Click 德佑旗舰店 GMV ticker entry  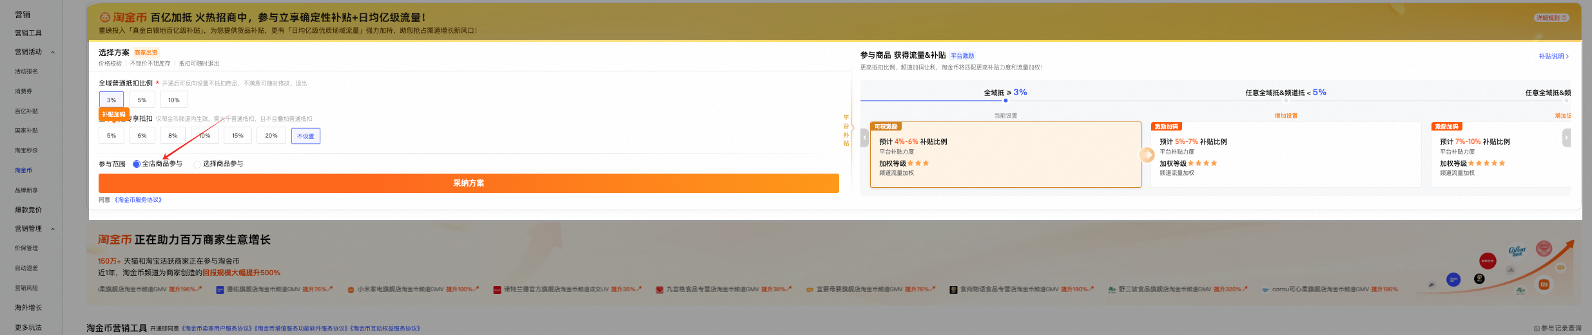(x=274, y=289)
